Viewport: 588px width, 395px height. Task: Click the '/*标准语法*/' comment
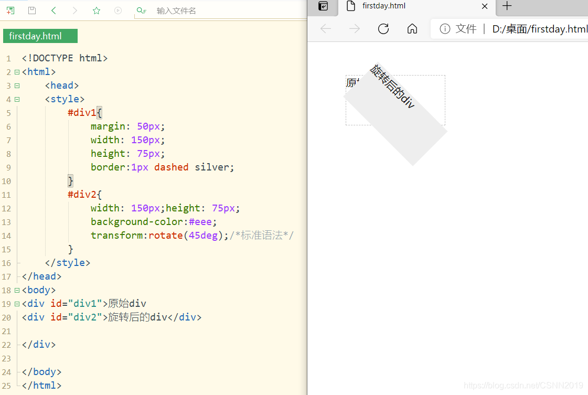click(262, 235)
